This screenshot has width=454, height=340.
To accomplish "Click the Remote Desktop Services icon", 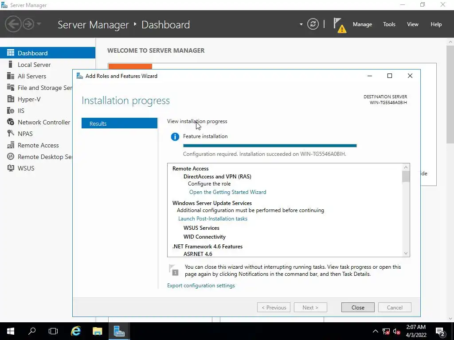I will pos(11,156).
